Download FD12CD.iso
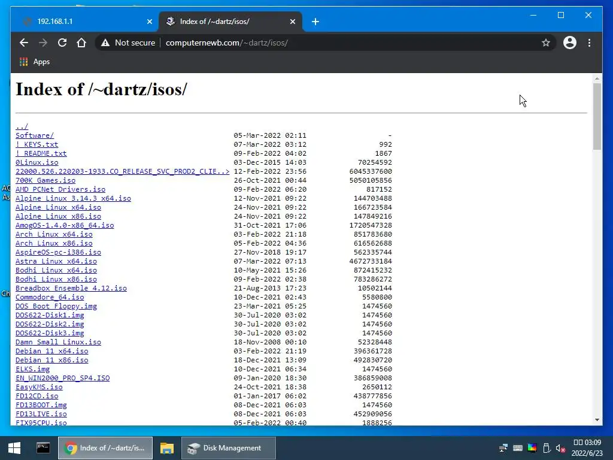The width and height of the screenshot is (613, 460). click(x=37, y=397)
